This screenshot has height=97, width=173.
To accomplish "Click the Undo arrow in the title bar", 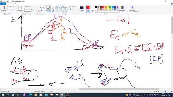I will tap(7, 1).
